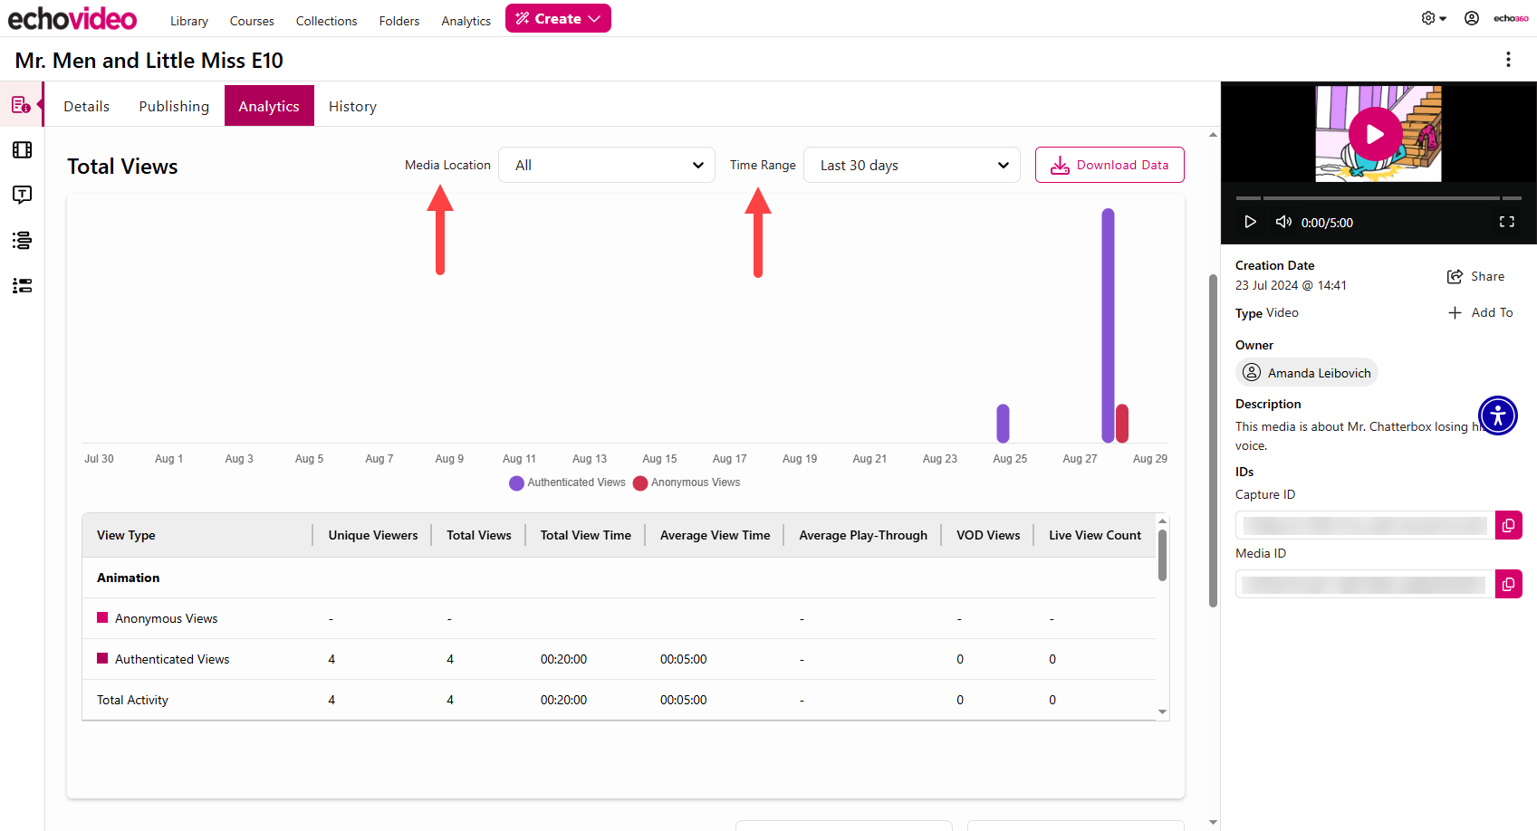The height and width of the screenshot is (831, 1537).
Task: Play video with large pink play button
Action: [1375, 134]
